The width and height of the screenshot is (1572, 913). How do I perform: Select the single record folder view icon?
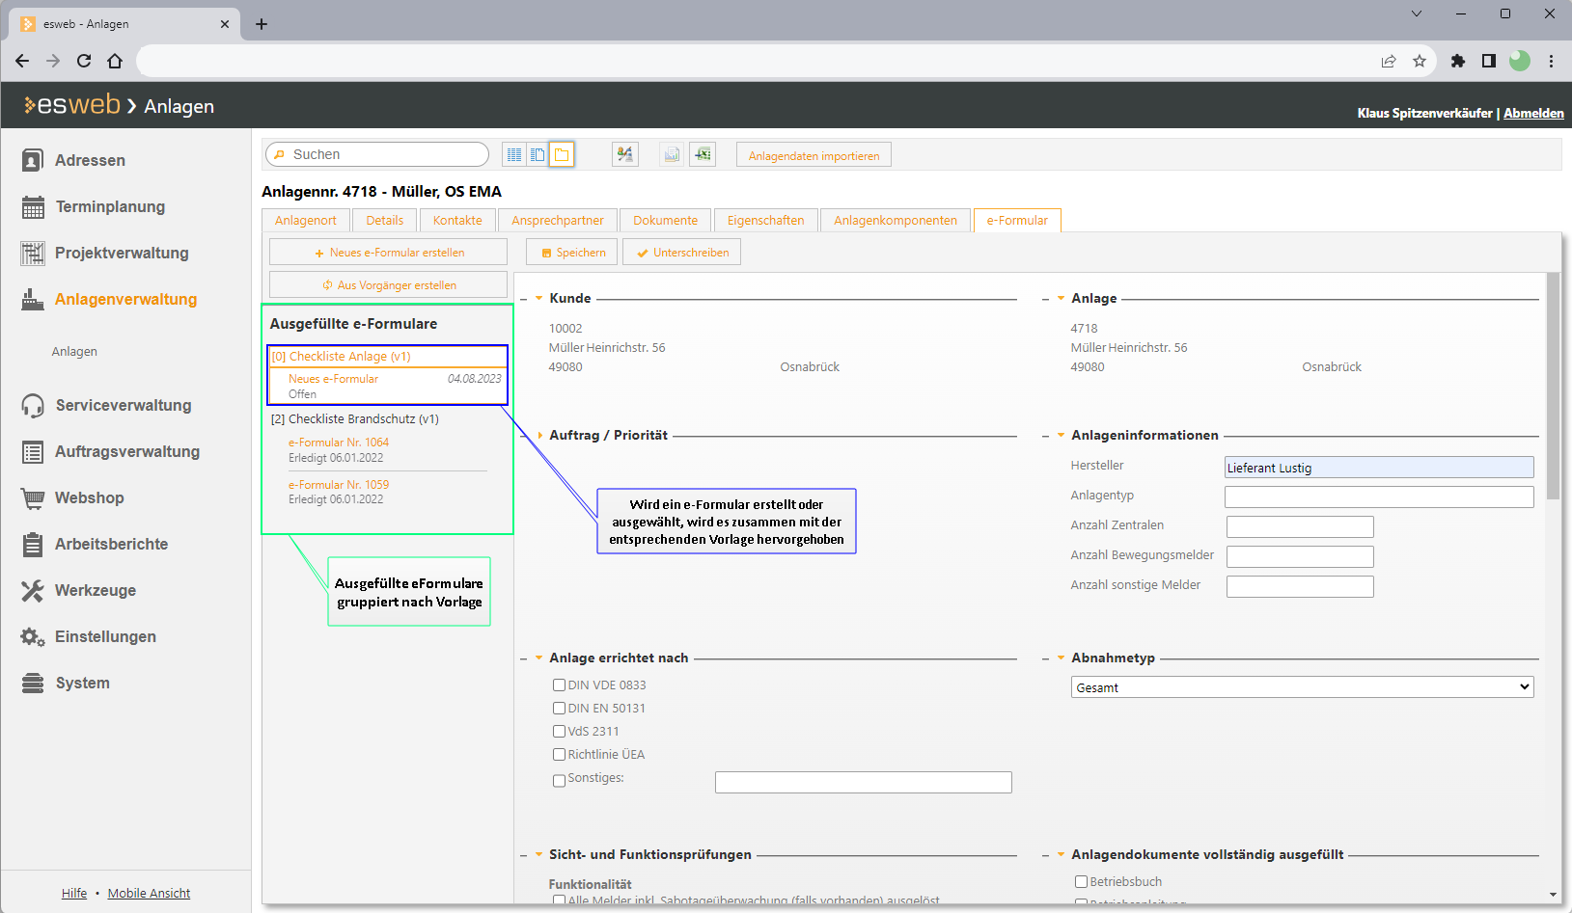[x=562, y=154]
